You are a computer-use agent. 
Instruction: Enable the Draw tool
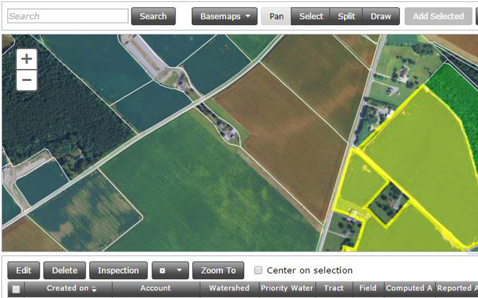pos(381,16)
